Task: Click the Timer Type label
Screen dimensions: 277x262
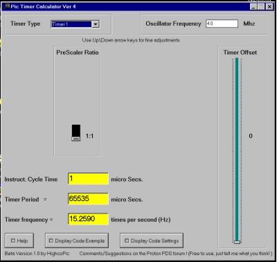Action: (25, 24)
